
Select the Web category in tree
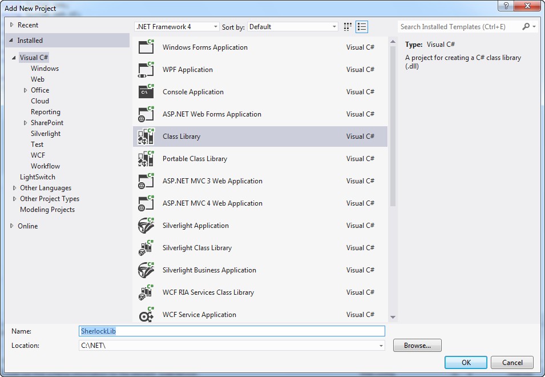[38, 79]
